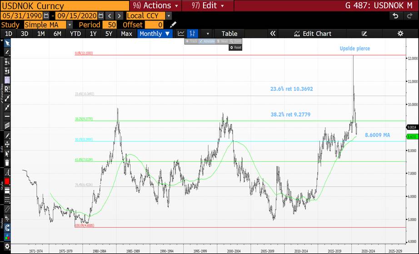The image size is (419, 254).
Task: Click the redo arrow
Action: (409, 16)
